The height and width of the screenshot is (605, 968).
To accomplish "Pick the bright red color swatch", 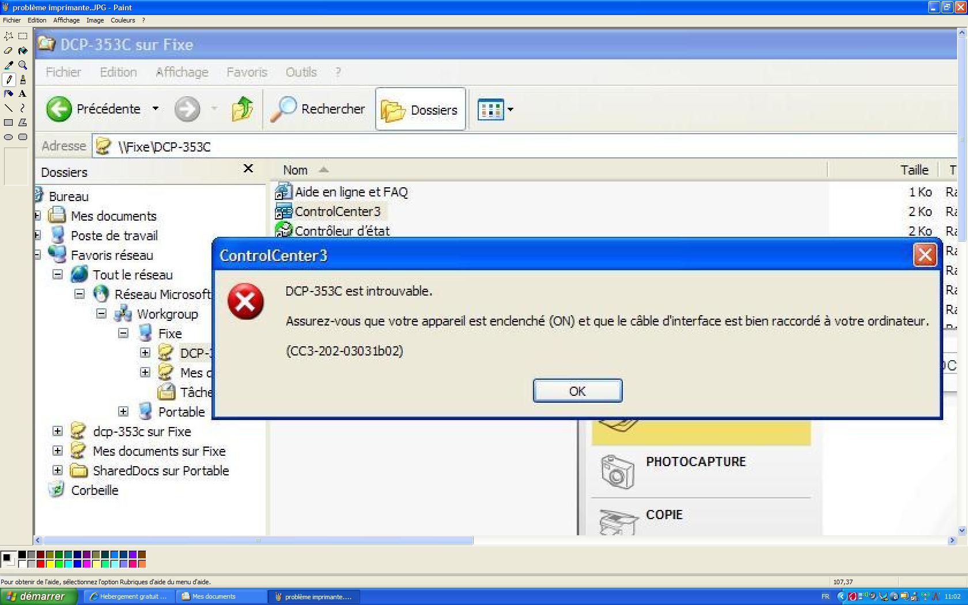I will click(x=40, y=564).
